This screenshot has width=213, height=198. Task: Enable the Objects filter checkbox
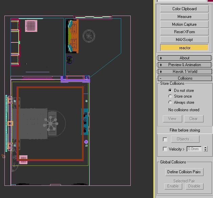[165, 139]
